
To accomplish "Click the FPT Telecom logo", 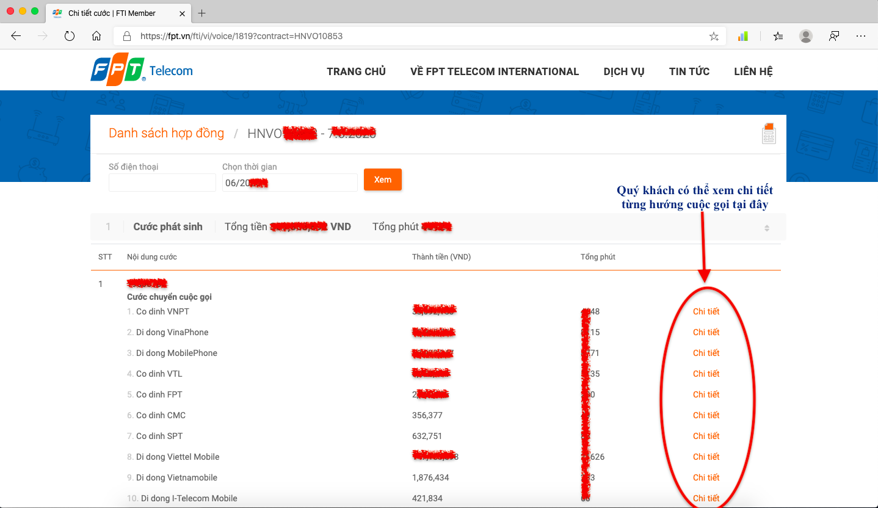I will [142, 71].
